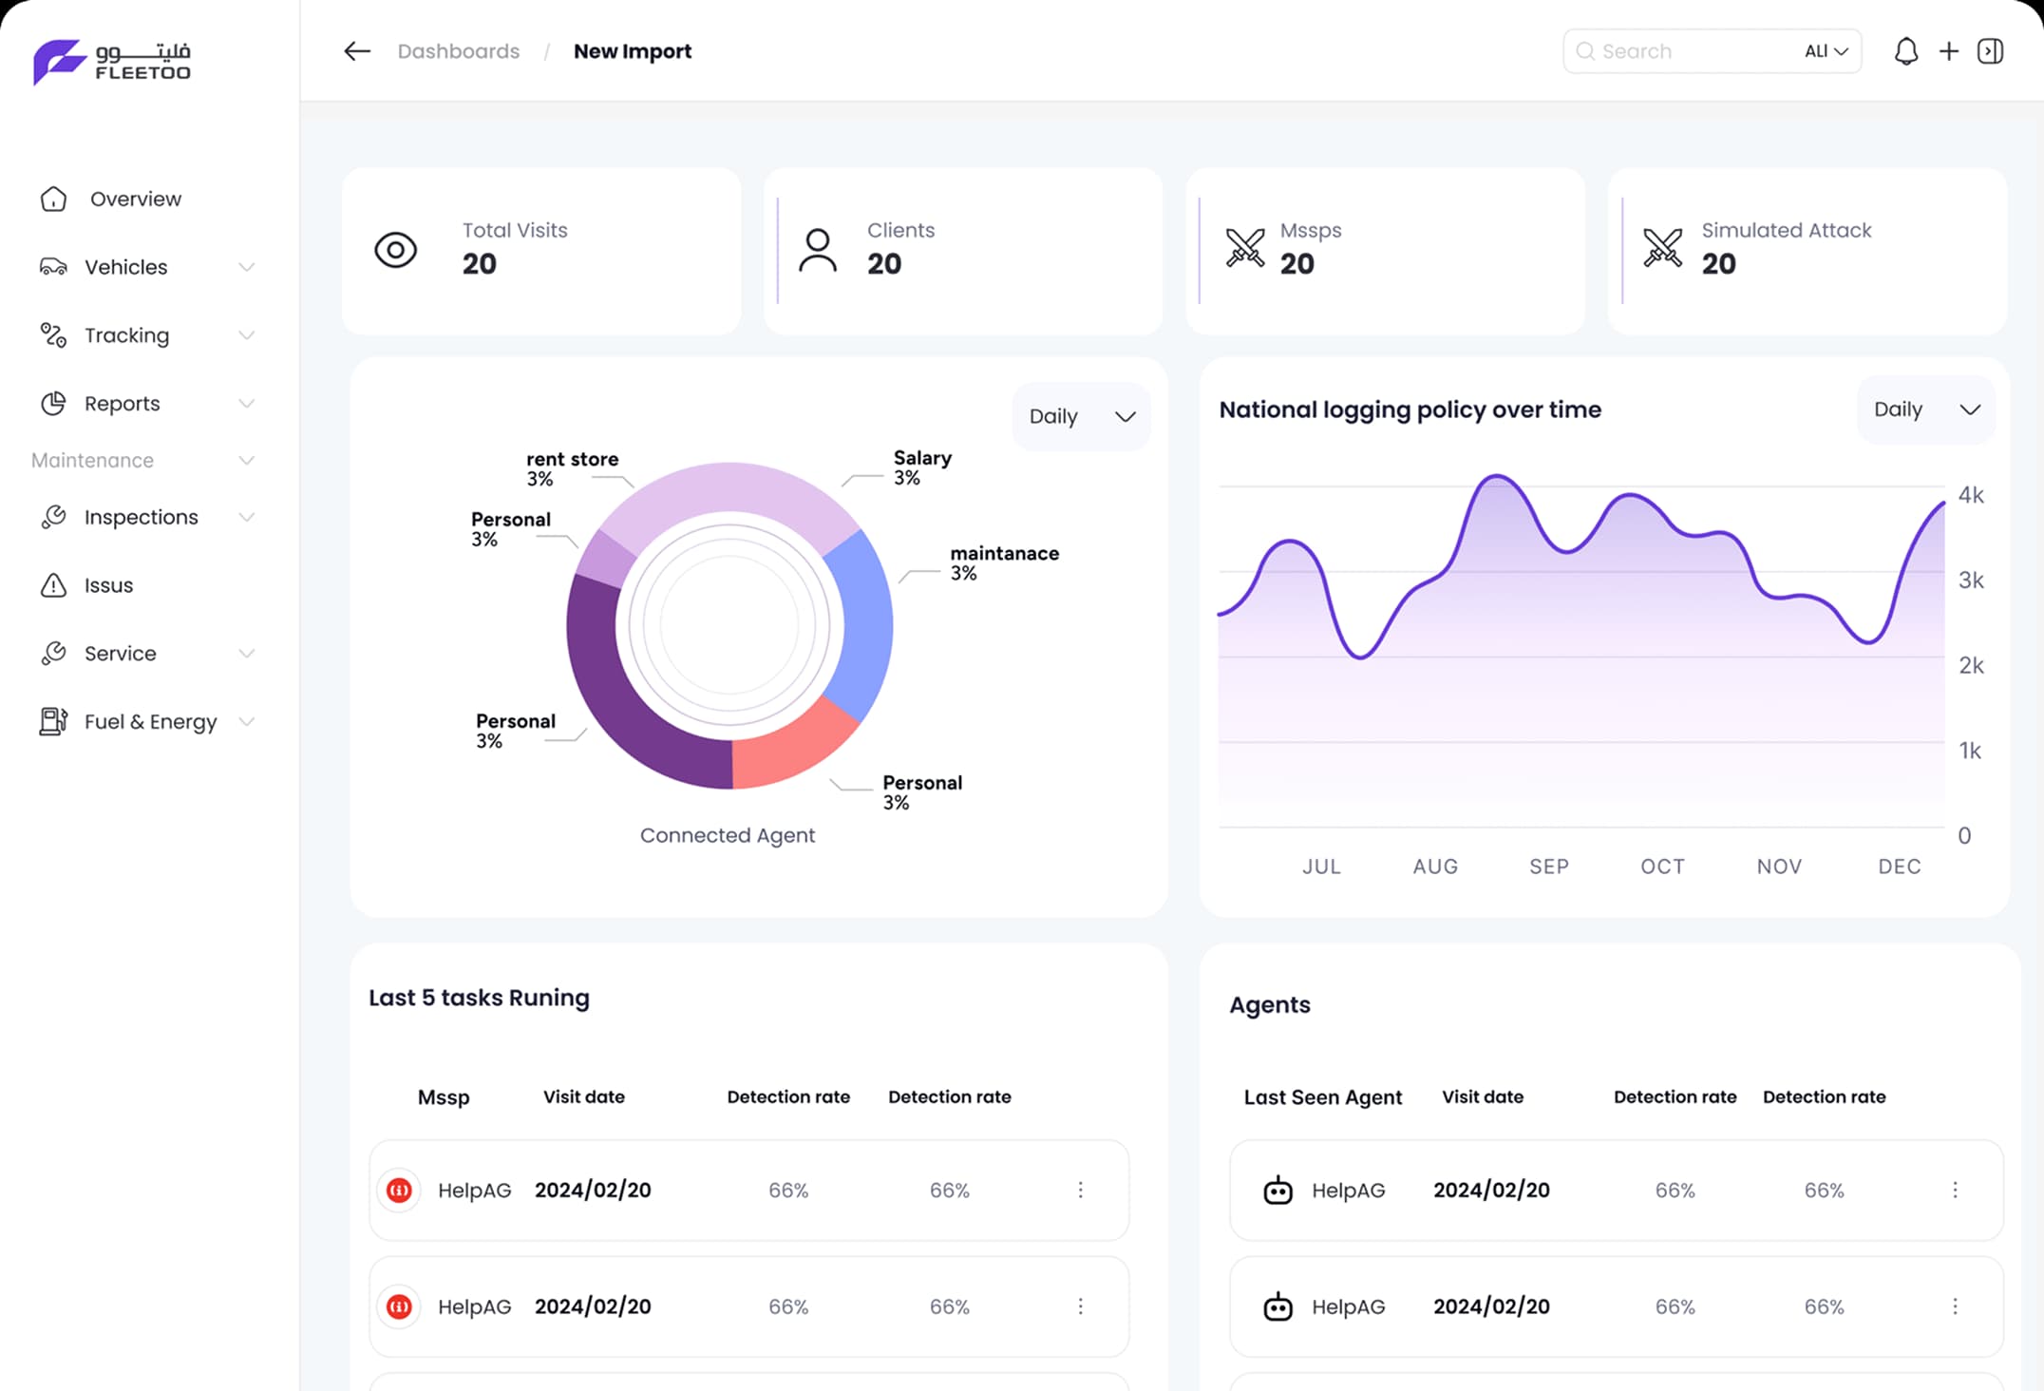Open the three-dot menu on first HelpAG task
The width and height of the screenshot is (2044, 1391).
coord(1080,1190)
